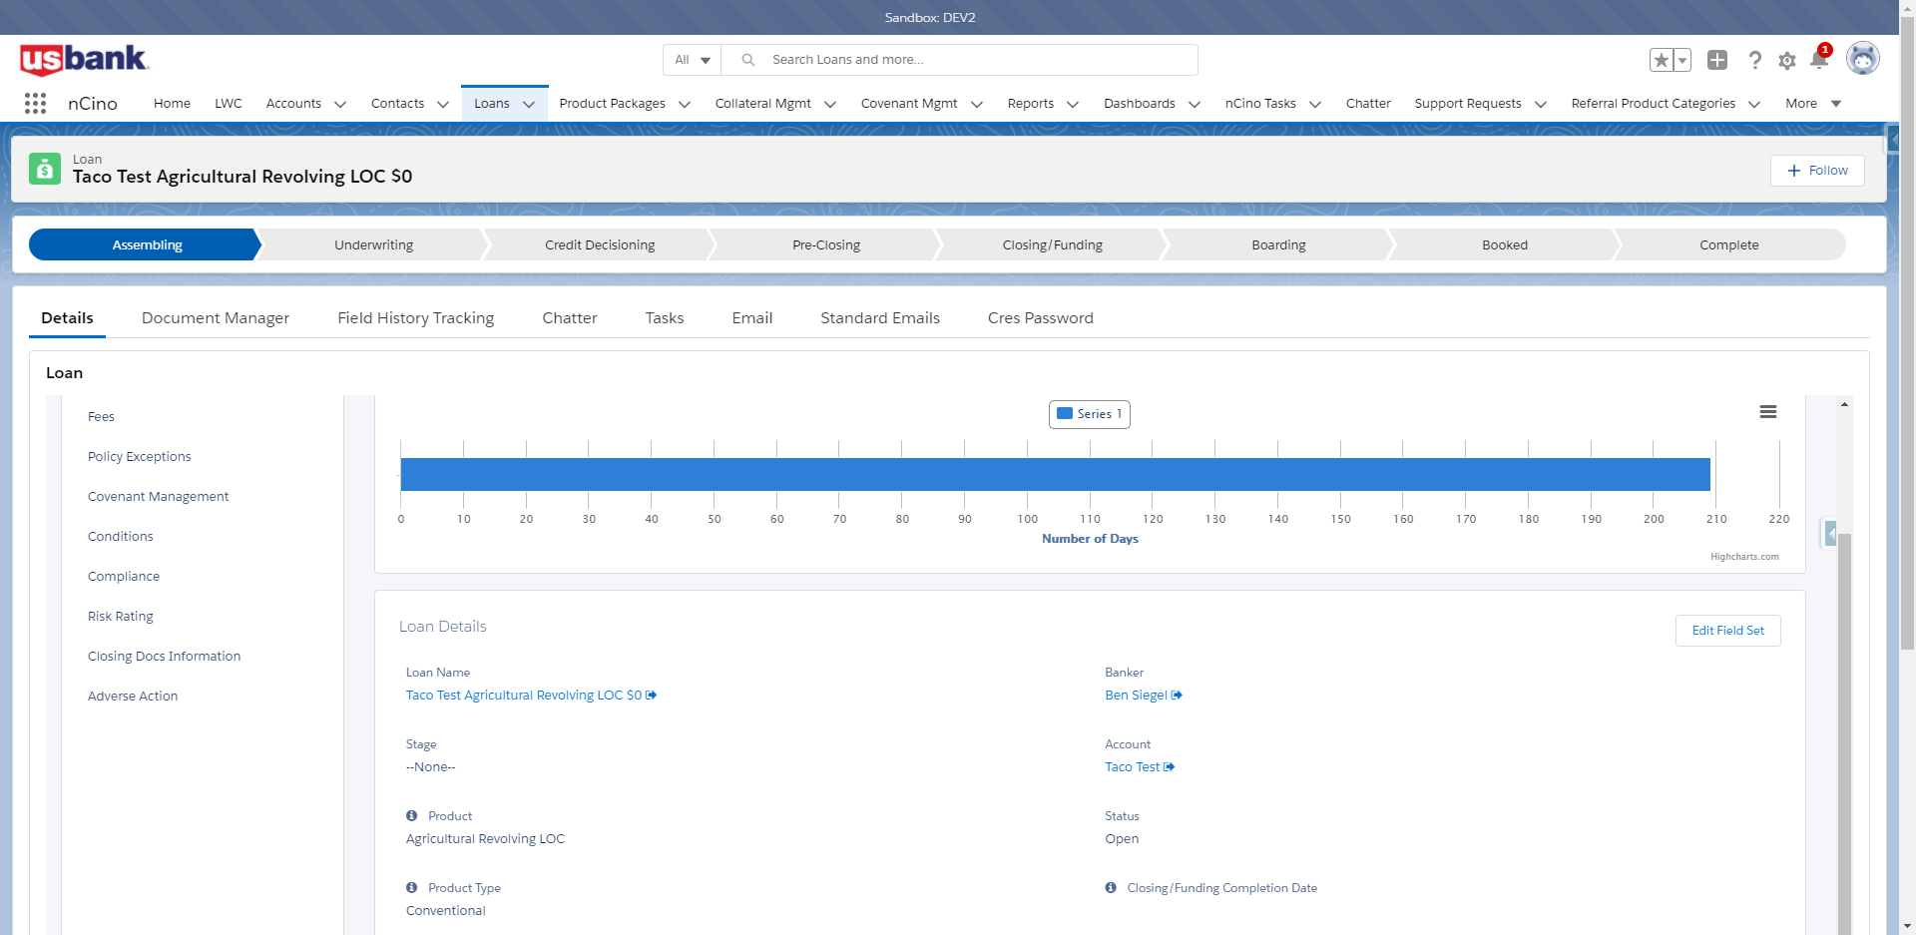The height and width of the screenshot is (935, 1916).
Task: Switch to Document Manager tab
Action: (216, 318)
